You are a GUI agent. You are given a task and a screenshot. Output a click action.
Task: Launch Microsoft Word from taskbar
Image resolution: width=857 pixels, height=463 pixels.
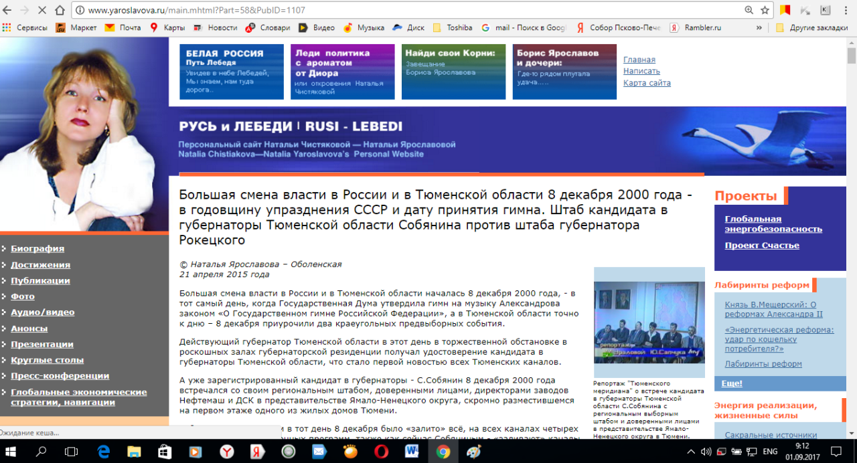411,452
